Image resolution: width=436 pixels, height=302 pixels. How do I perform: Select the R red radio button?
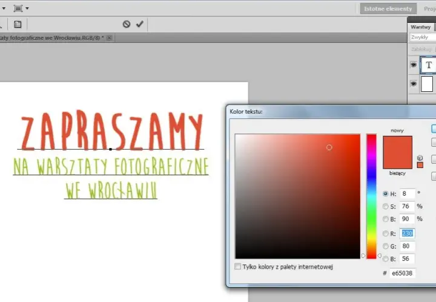pyautogui.click(x=385, y=234)
